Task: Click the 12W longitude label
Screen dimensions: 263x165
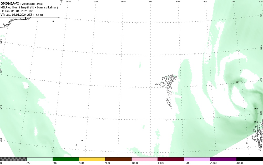Action: (96, 2)
